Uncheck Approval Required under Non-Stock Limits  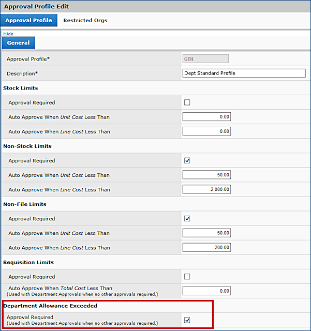click(187, 160)
